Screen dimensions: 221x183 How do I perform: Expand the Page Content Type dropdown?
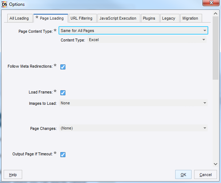[133, 31]
